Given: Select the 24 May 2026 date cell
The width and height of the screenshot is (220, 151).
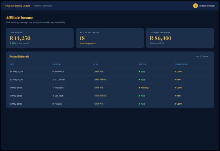Looking at the screenshot, I should click(16, 71).
